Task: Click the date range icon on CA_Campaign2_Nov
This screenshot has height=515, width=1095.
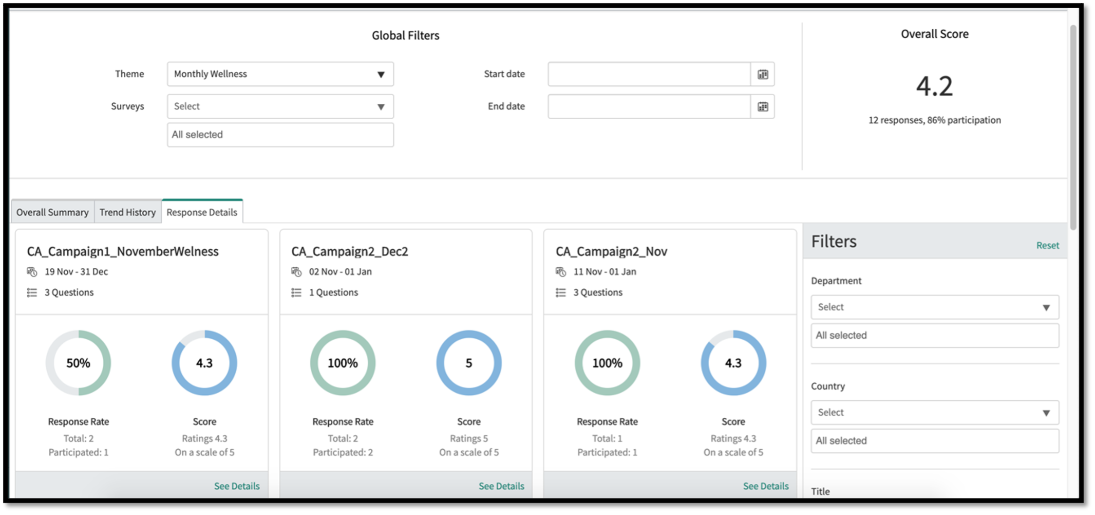Action: 561,271
